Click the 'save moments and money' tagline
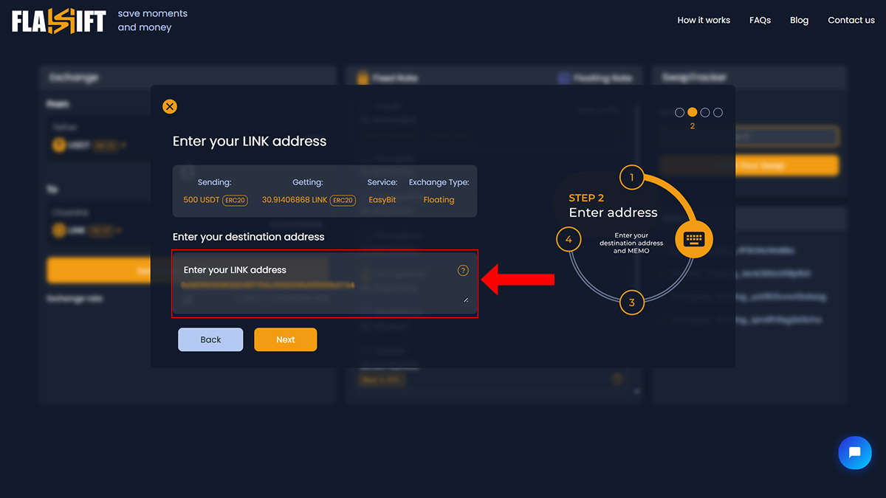886x498 pixels. (x=153, y=21)
